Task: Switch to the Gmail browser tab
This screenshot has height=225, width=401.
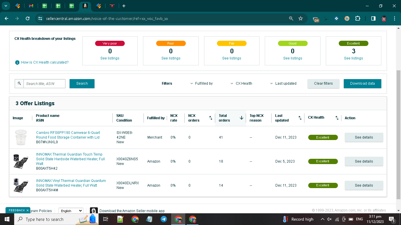Action: coord(31,6)
